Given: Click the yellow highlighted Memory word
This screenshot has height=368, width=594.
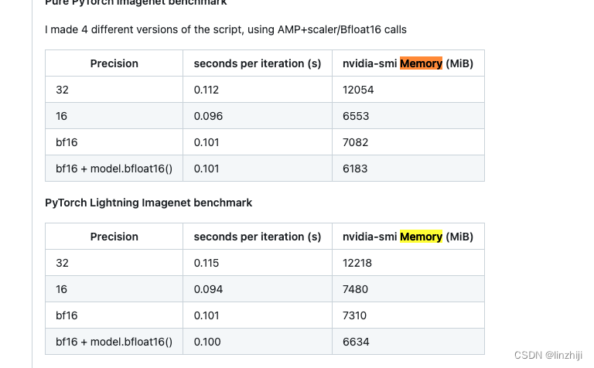Looking at the screenshot, I should pos(421,237).
